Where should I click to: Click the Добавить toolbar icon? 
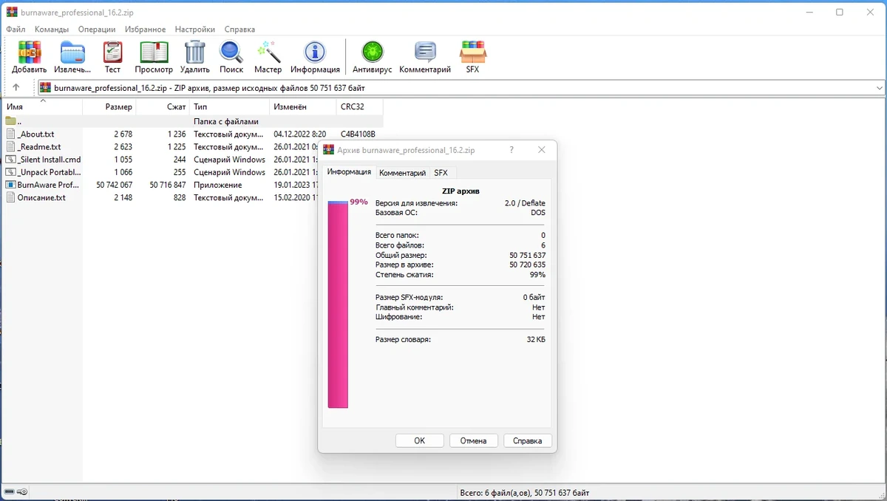30,57
